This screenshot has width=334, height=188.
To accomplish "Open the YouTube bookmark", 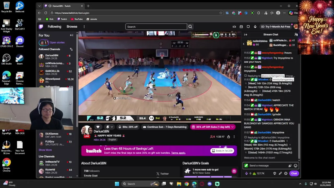I will pos(77,19).
